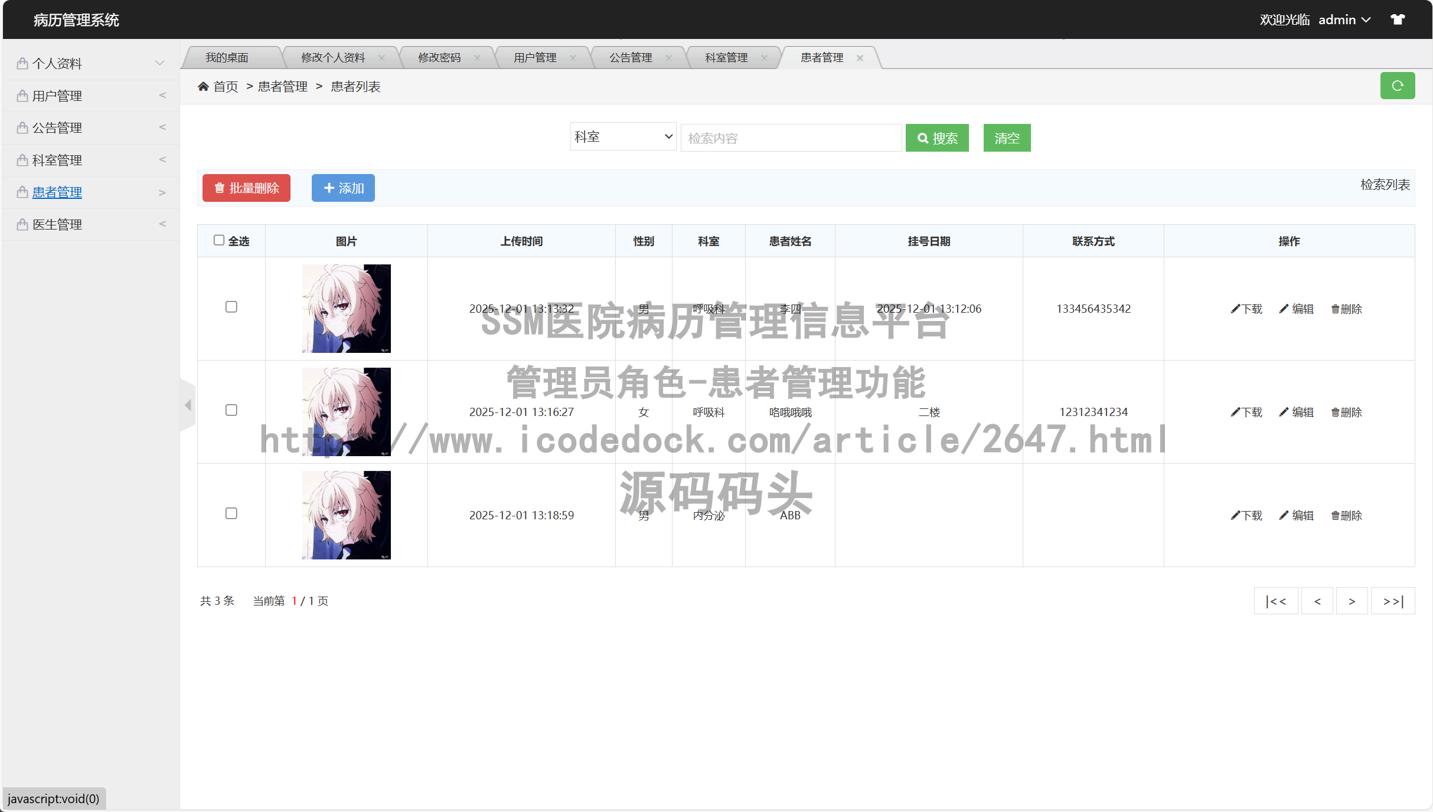Click the download icon for patient 李四
Screen dimensions: 1433x812
coord(1235,309)
